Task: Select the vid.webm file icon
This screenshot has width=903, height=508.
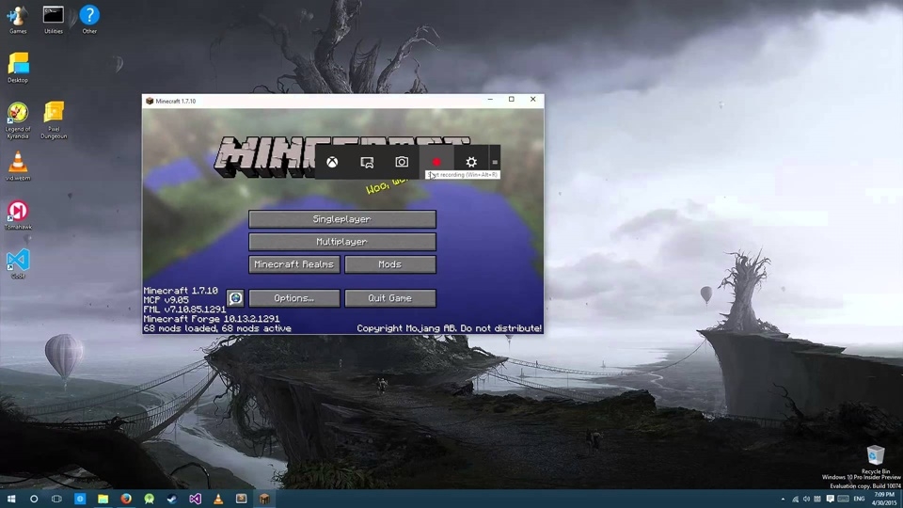Action: coord(18,167)
